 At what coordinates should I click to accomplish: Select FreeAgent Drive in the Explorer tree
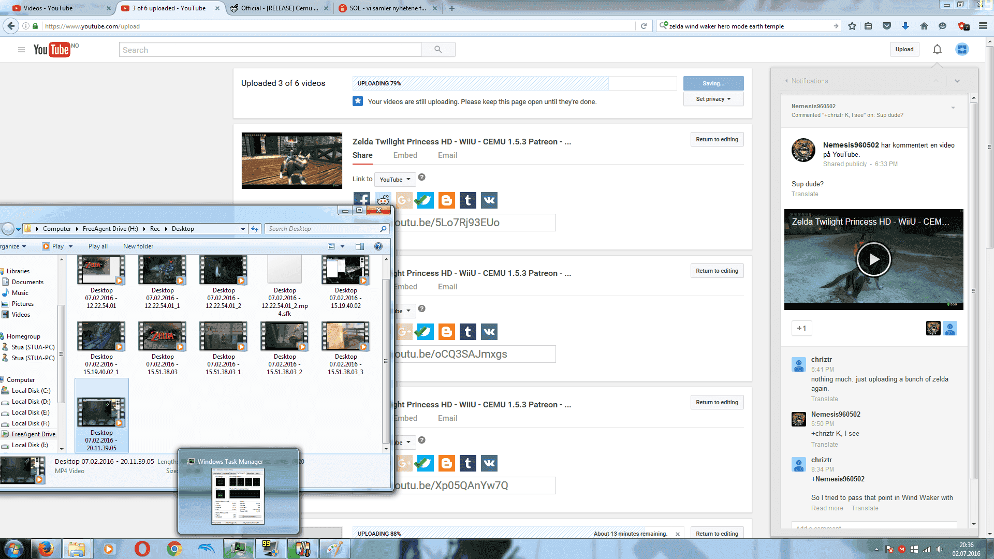tap(33, 434)
